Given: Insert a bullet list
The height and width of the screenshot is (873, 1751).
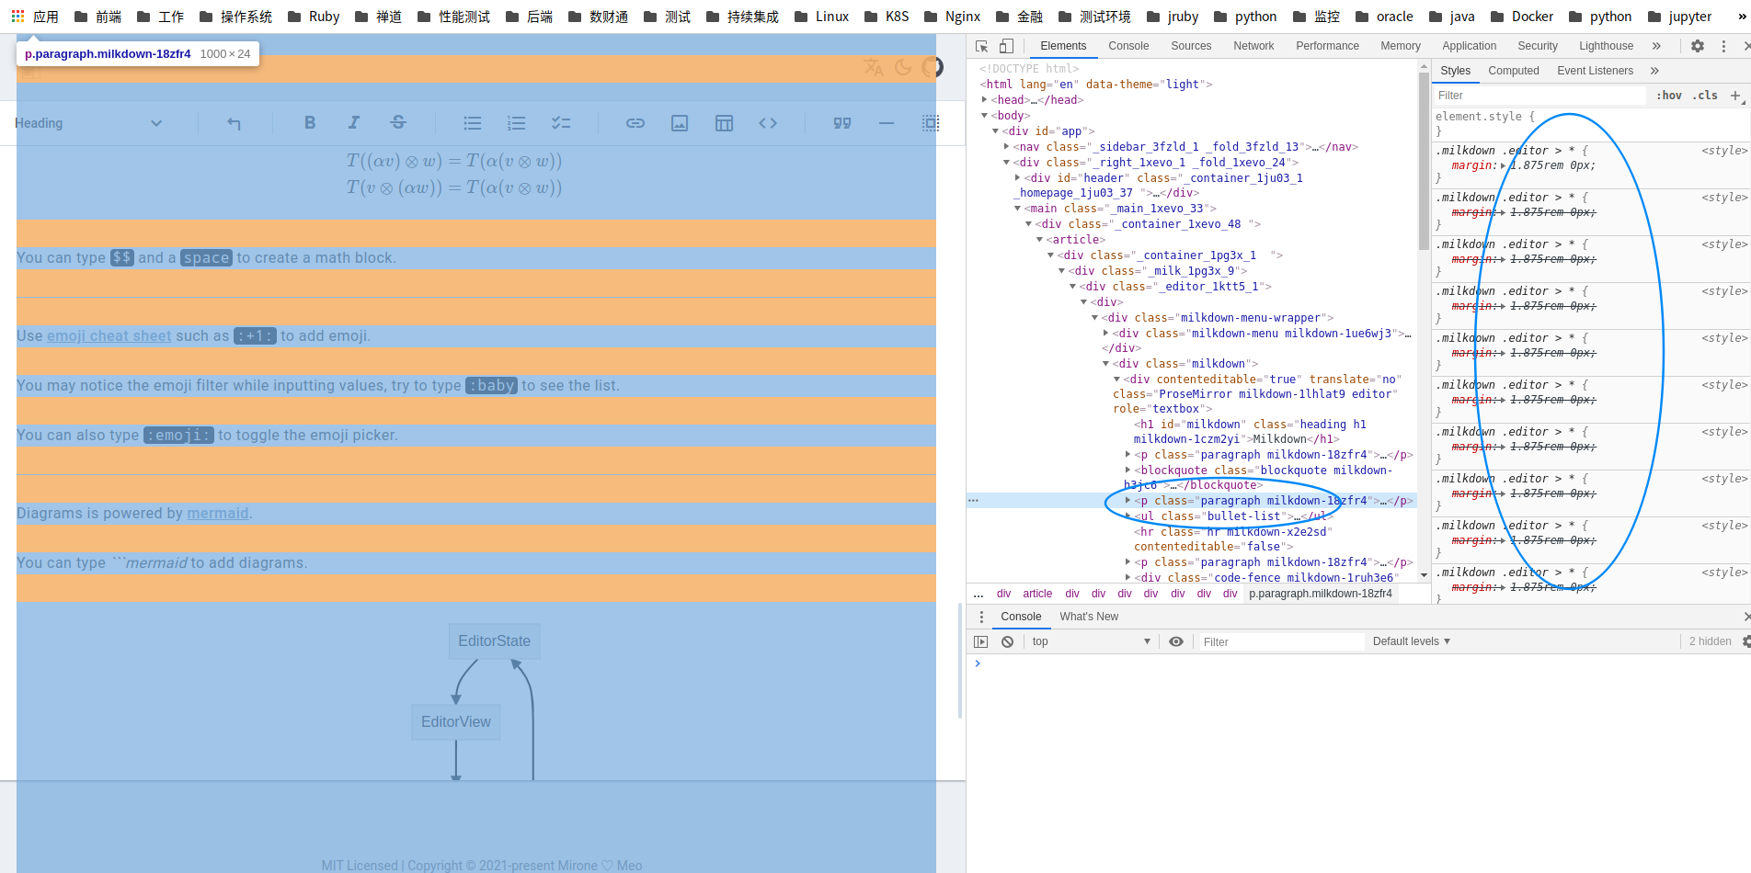Looking at the screenshot, I should (473, 122).
